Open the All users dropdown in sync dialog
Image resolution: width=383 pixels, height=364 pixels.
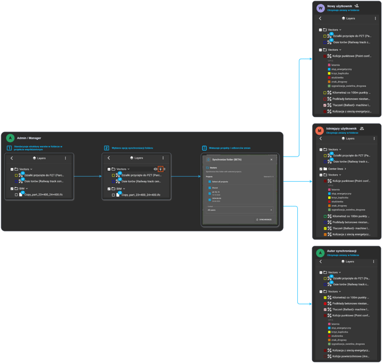[x=240, y=210]
